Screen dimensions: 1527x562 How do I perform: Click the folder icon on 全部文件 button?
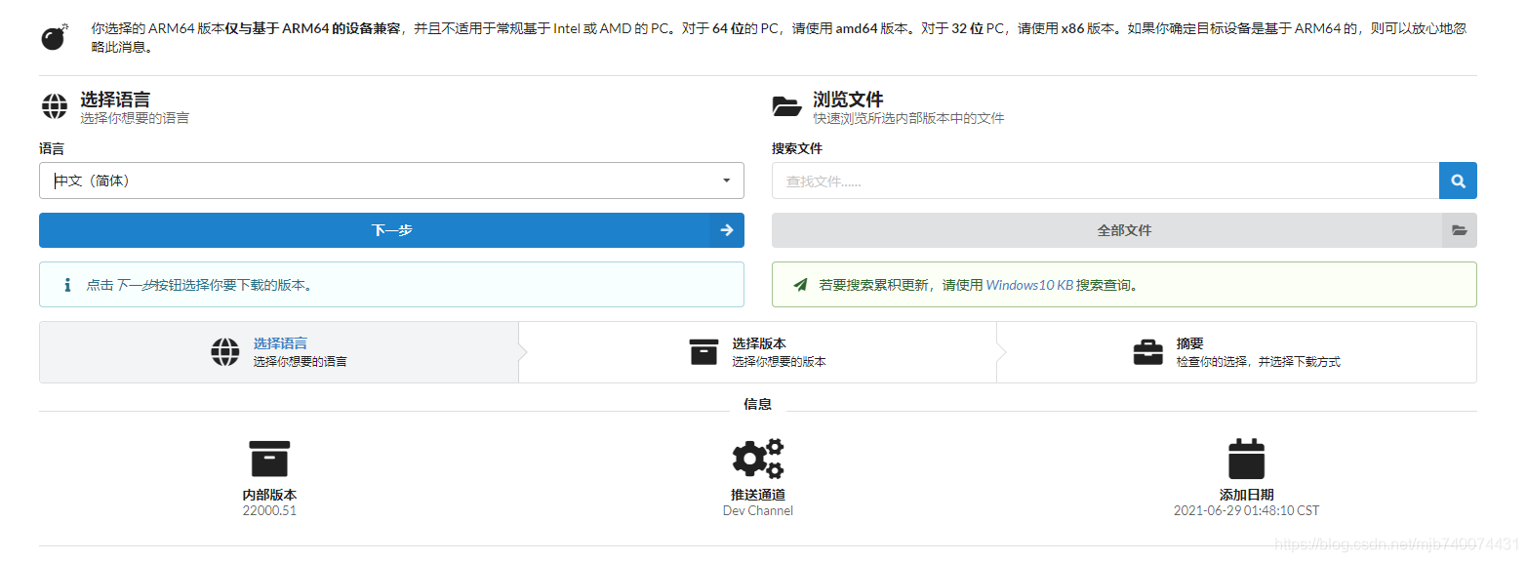click(1459, 230)
